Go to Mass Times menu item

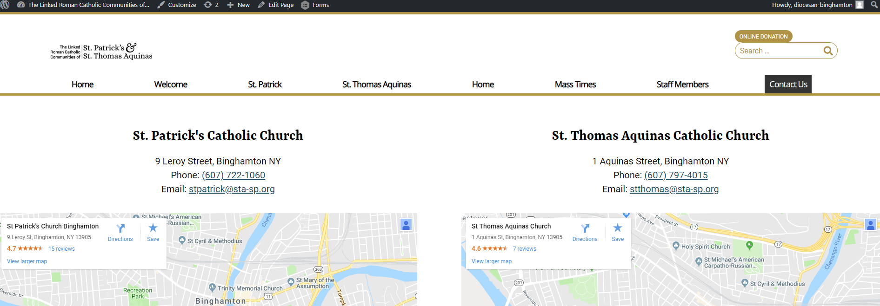click(x=575, y=85)
